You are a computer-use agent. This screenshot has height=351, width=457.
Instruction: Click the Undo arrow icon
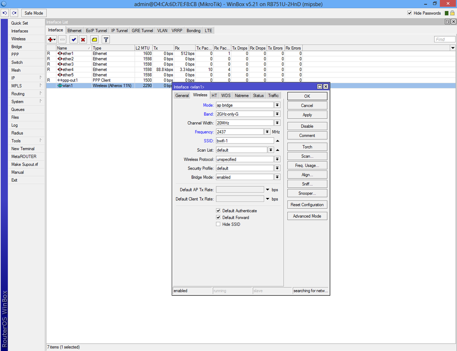pyautogui.click(x=5, y=13)
